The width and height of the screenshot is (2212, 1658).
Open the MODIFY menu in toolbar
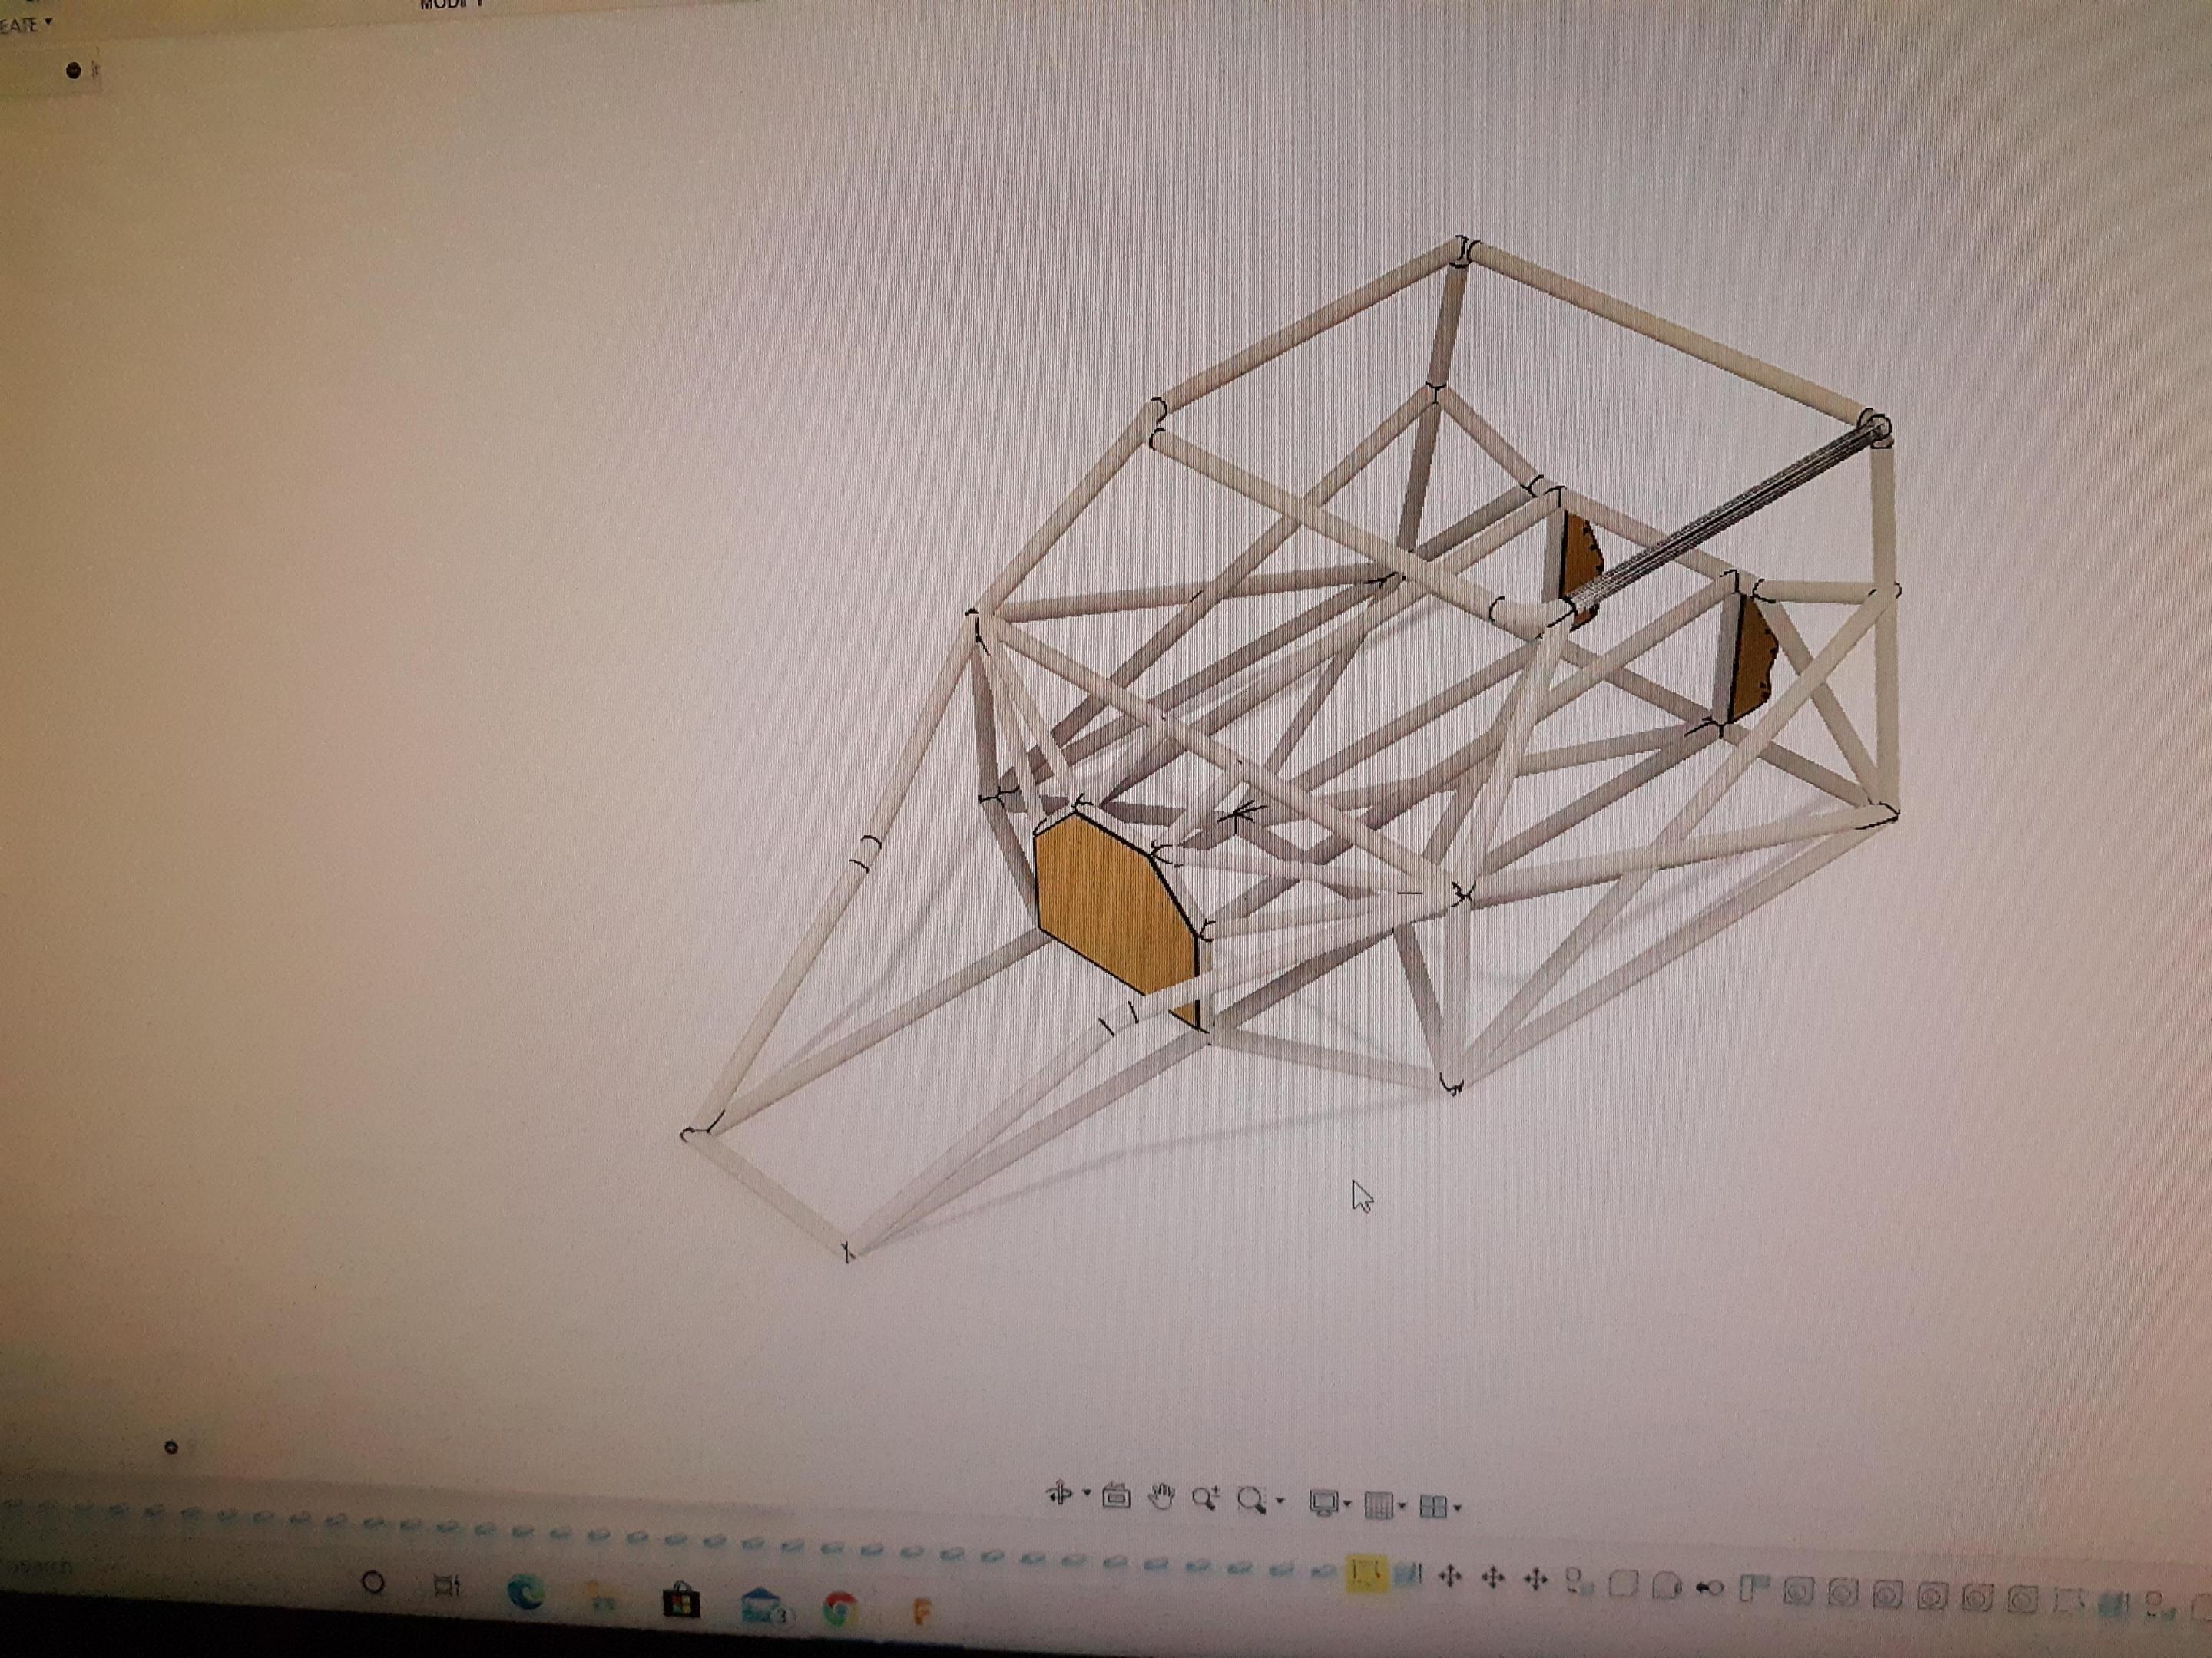[452, 5]
